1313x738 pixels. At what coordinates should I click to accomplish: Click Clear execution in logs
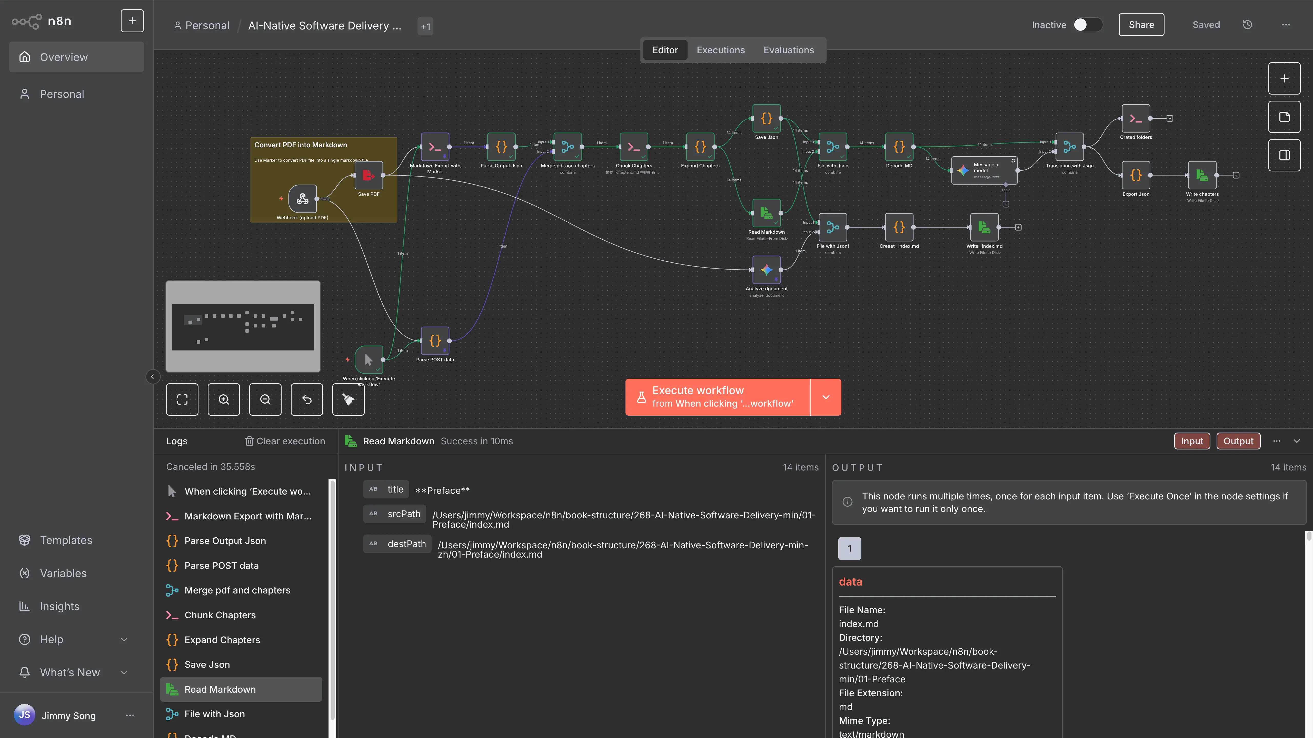point(285,441)
